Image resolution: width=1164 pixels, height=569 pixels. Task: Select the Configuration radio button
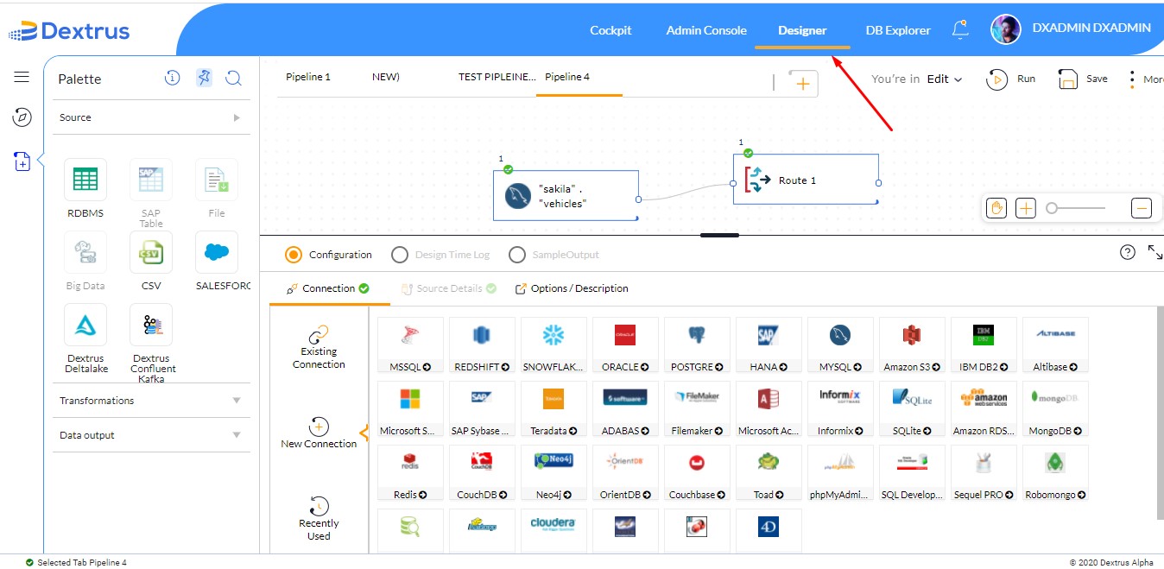[x=294, y=255]
